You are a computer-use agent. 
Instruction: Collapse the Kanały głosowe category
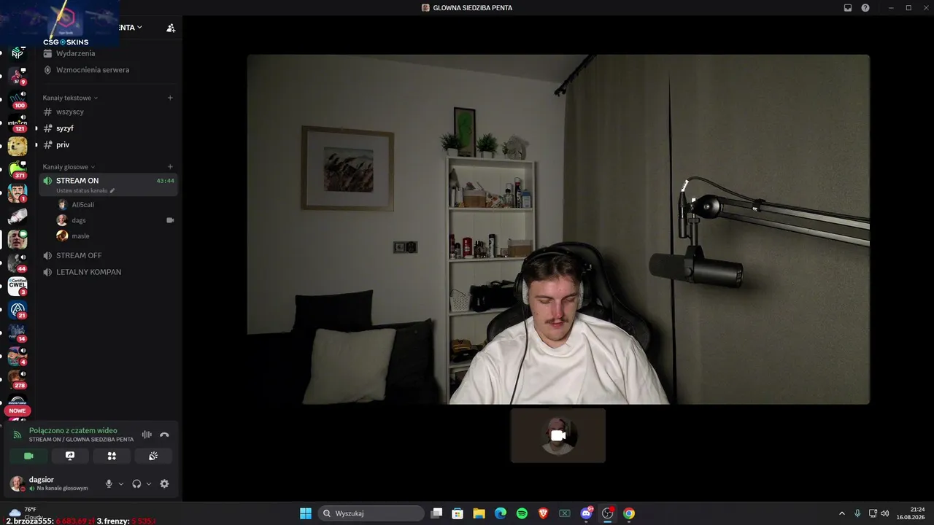69,167
